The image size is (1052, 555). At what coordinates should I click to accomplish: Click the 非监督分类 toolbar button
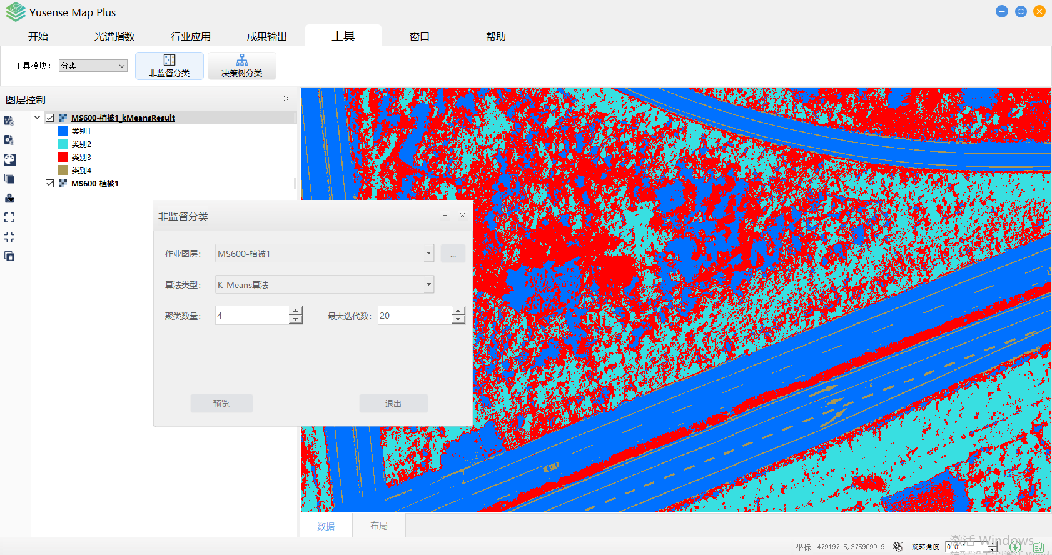click(x=169, y=66)
